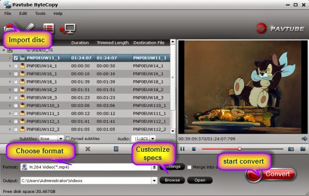The width and height of the screenshot is (309, 196).
Task: Toggle the Merge into one file checkbox
Action: click(x=190, y=167)
